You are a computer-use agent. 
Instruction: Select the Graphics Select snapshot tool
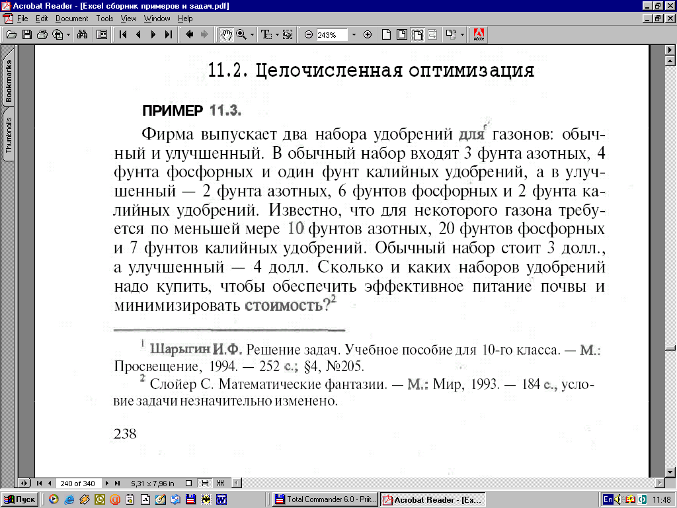(x=288, y=34)
